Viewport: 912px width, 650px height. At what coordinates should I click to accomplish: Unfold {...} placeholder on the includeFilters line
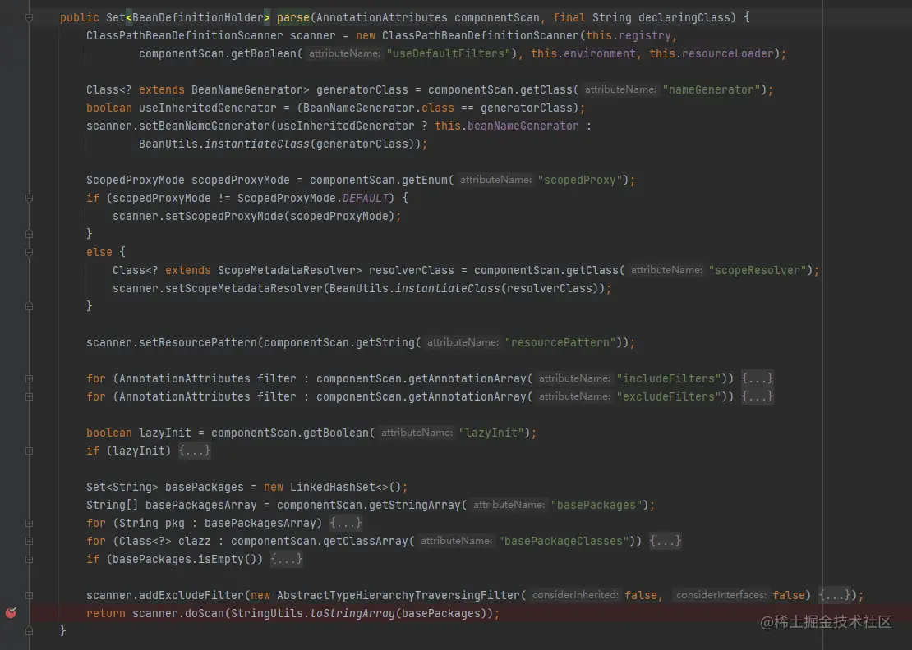click(x=758, y=378)
